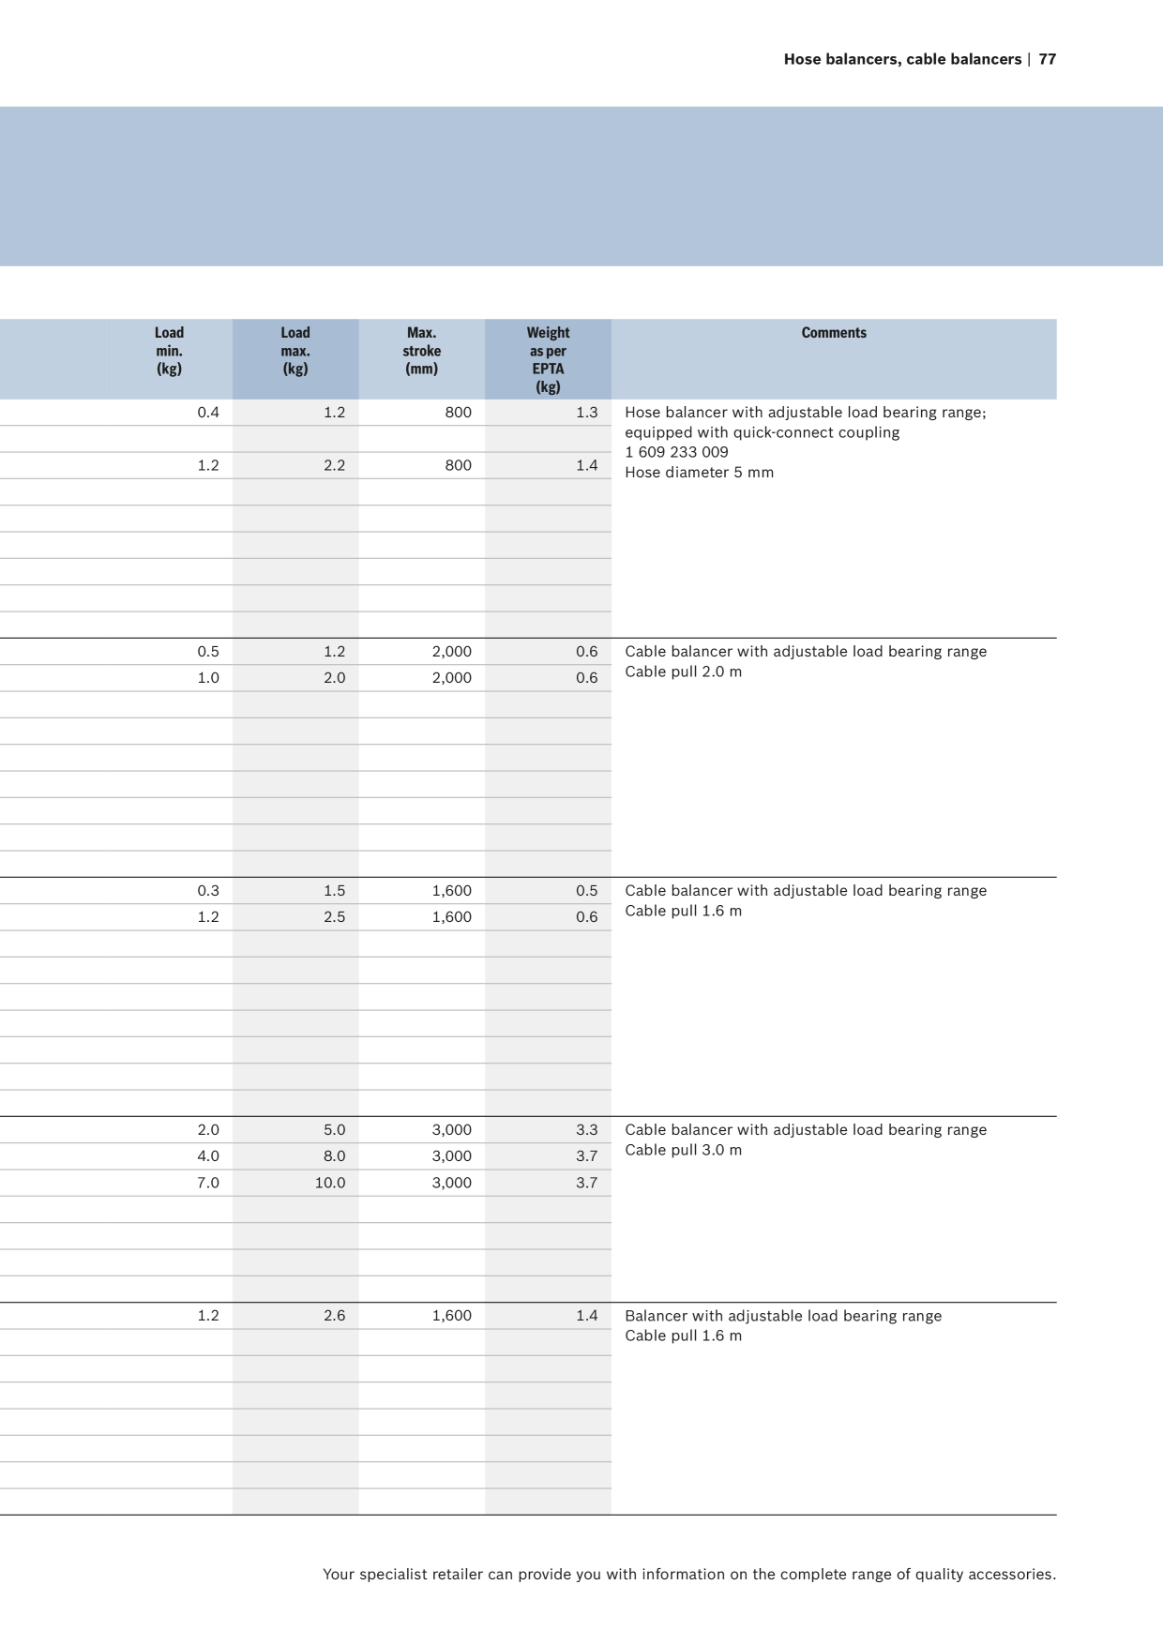Click the 800 stroke in the 0.4 row
This screenshot has height=1645, width=1163.
pyautogui.click(x=459, y=413)
